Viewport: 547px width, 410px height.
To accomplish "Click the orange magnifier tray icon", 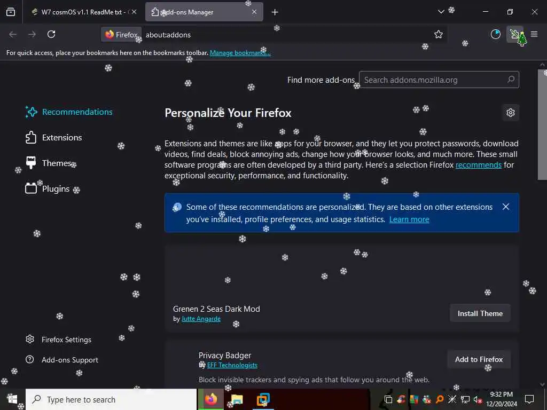I will (440, 399).
